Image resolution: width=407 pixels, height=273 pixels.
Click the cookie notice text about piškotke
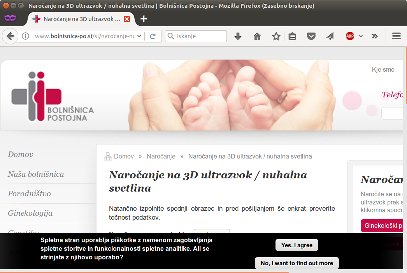pyautogui.click(x=126, y=248)
